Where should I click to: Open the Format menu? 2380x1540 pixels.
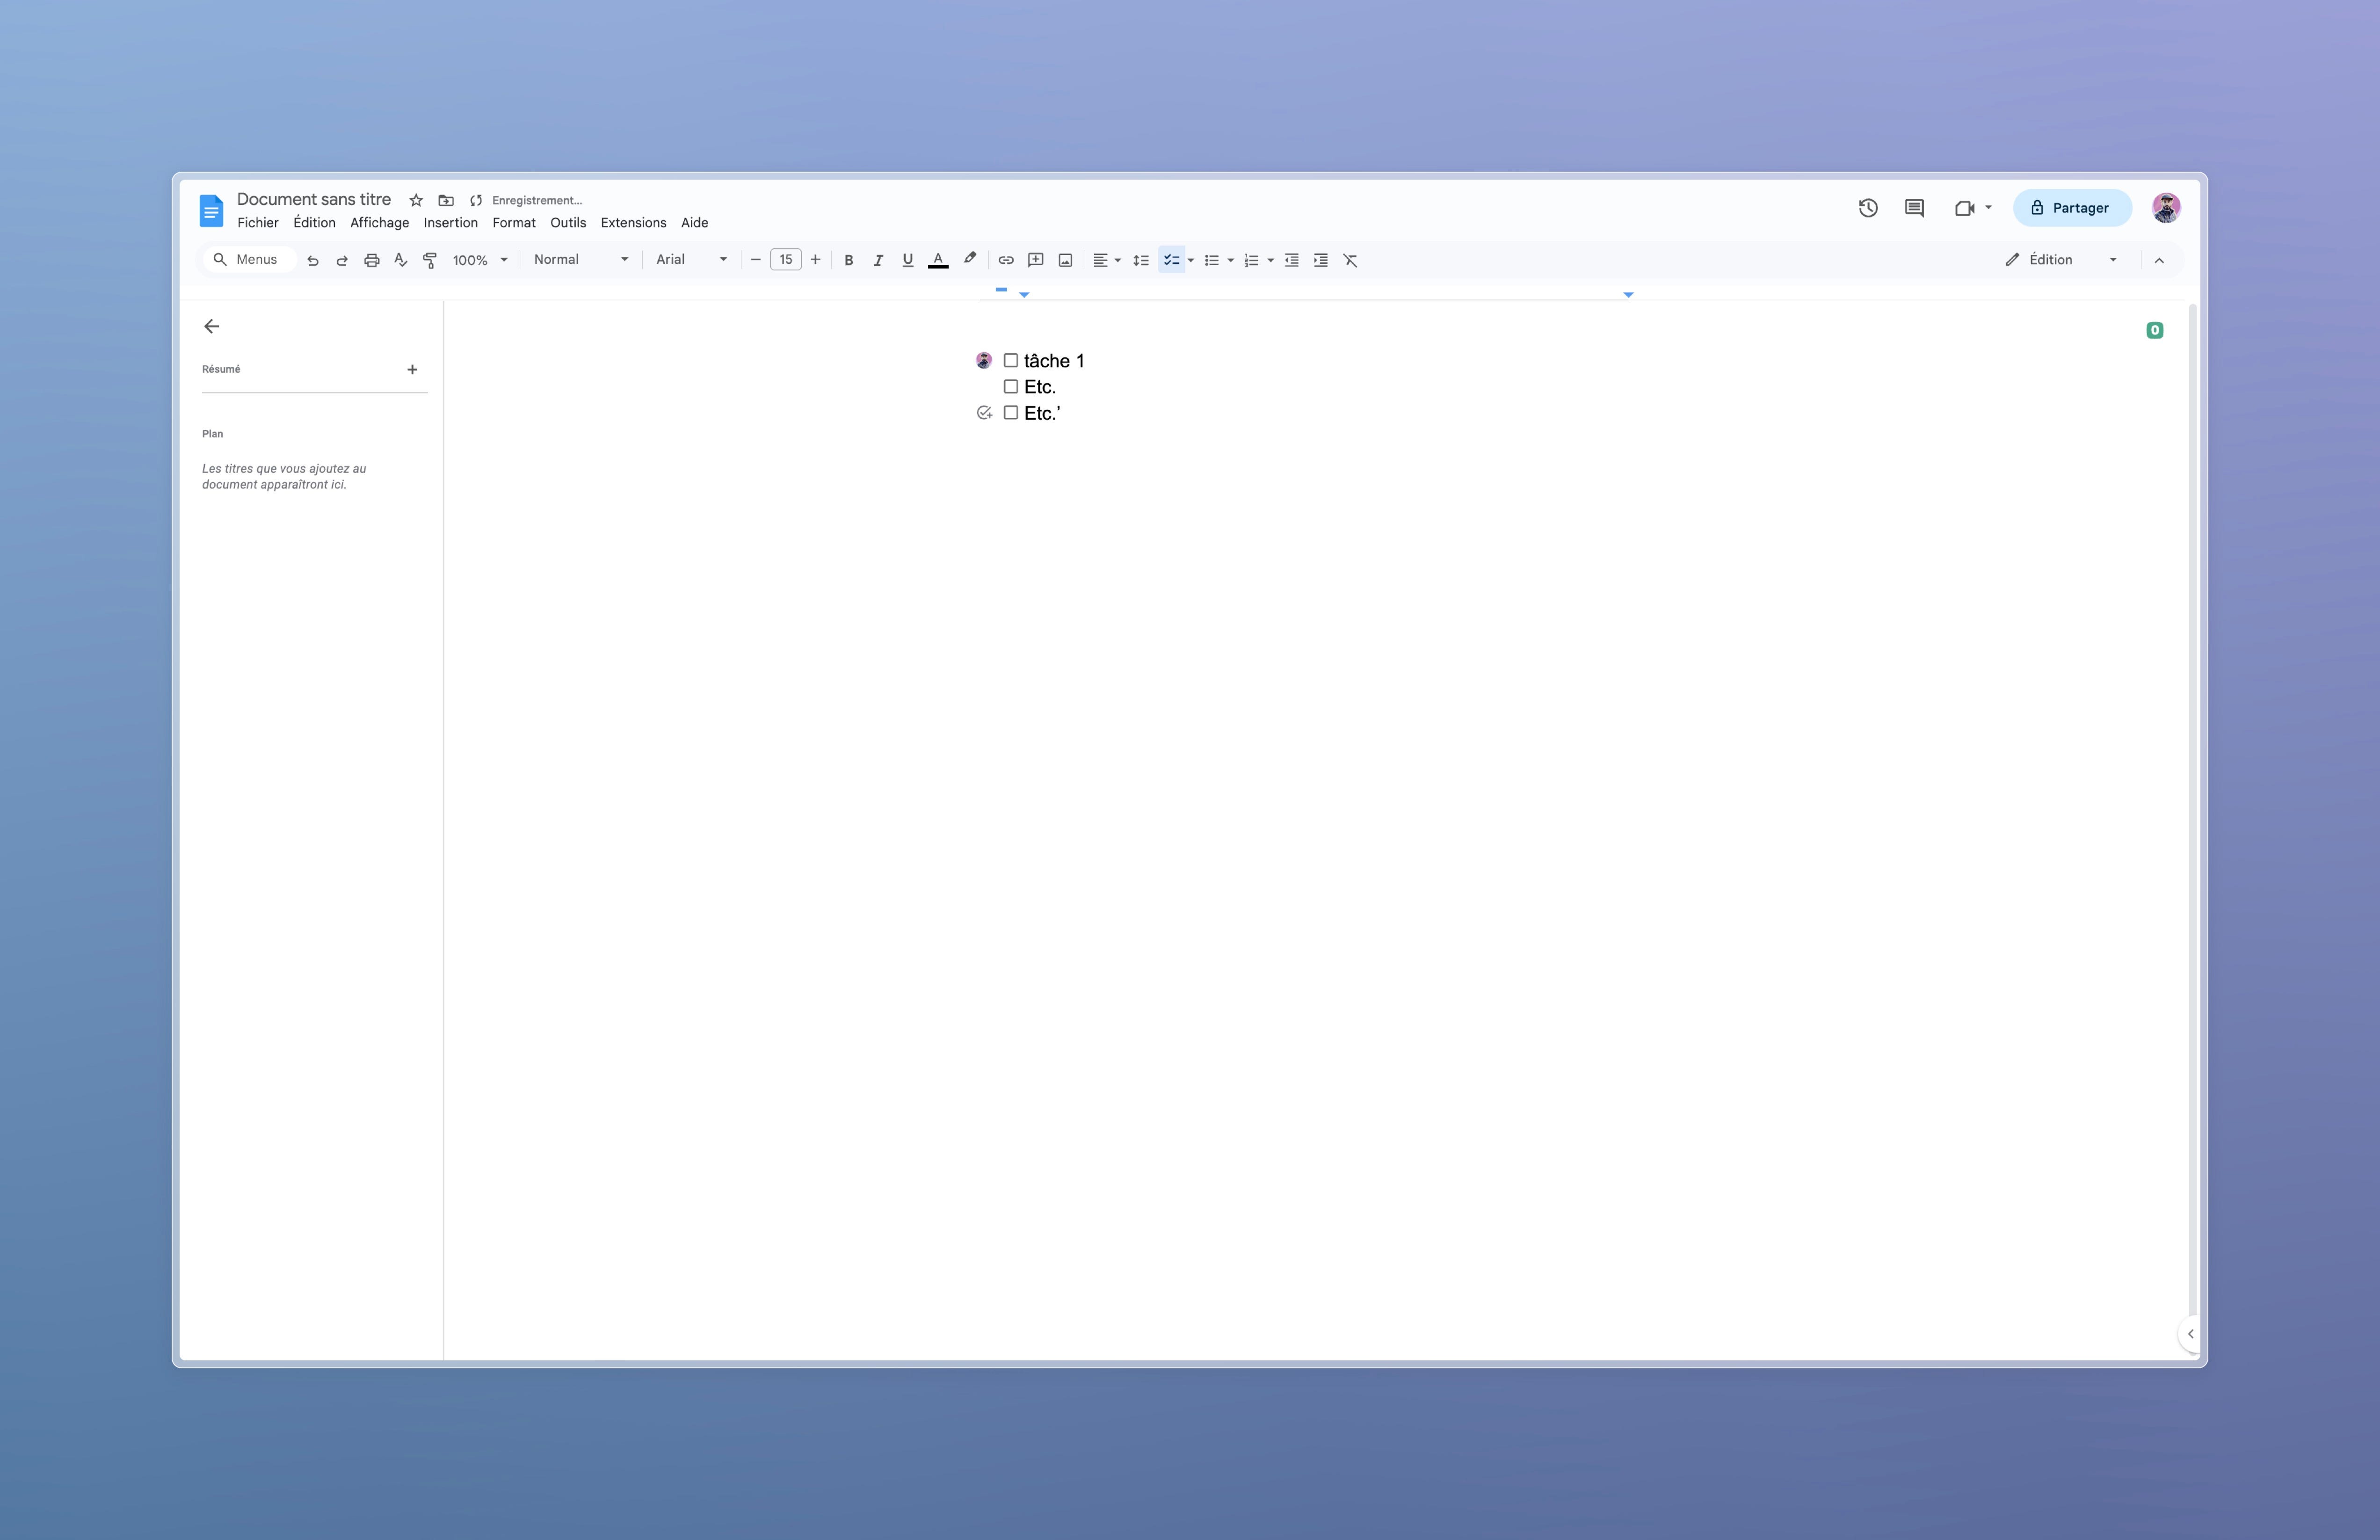(x=514, y=223)
